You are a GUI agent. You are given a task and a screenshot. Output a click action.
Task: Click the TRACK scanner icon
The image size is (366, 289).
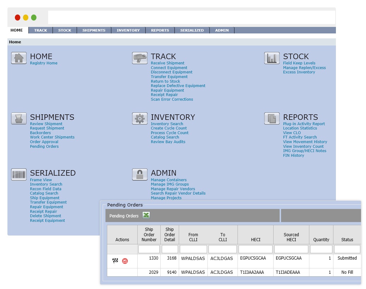coord(139,58)
